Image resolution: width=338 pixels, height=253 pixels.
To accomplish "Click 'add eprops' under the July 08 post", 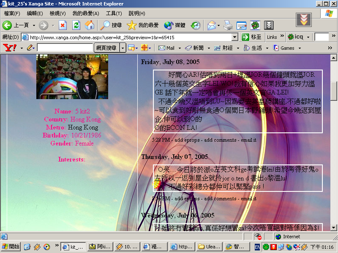I will click(x=187, y=140).
